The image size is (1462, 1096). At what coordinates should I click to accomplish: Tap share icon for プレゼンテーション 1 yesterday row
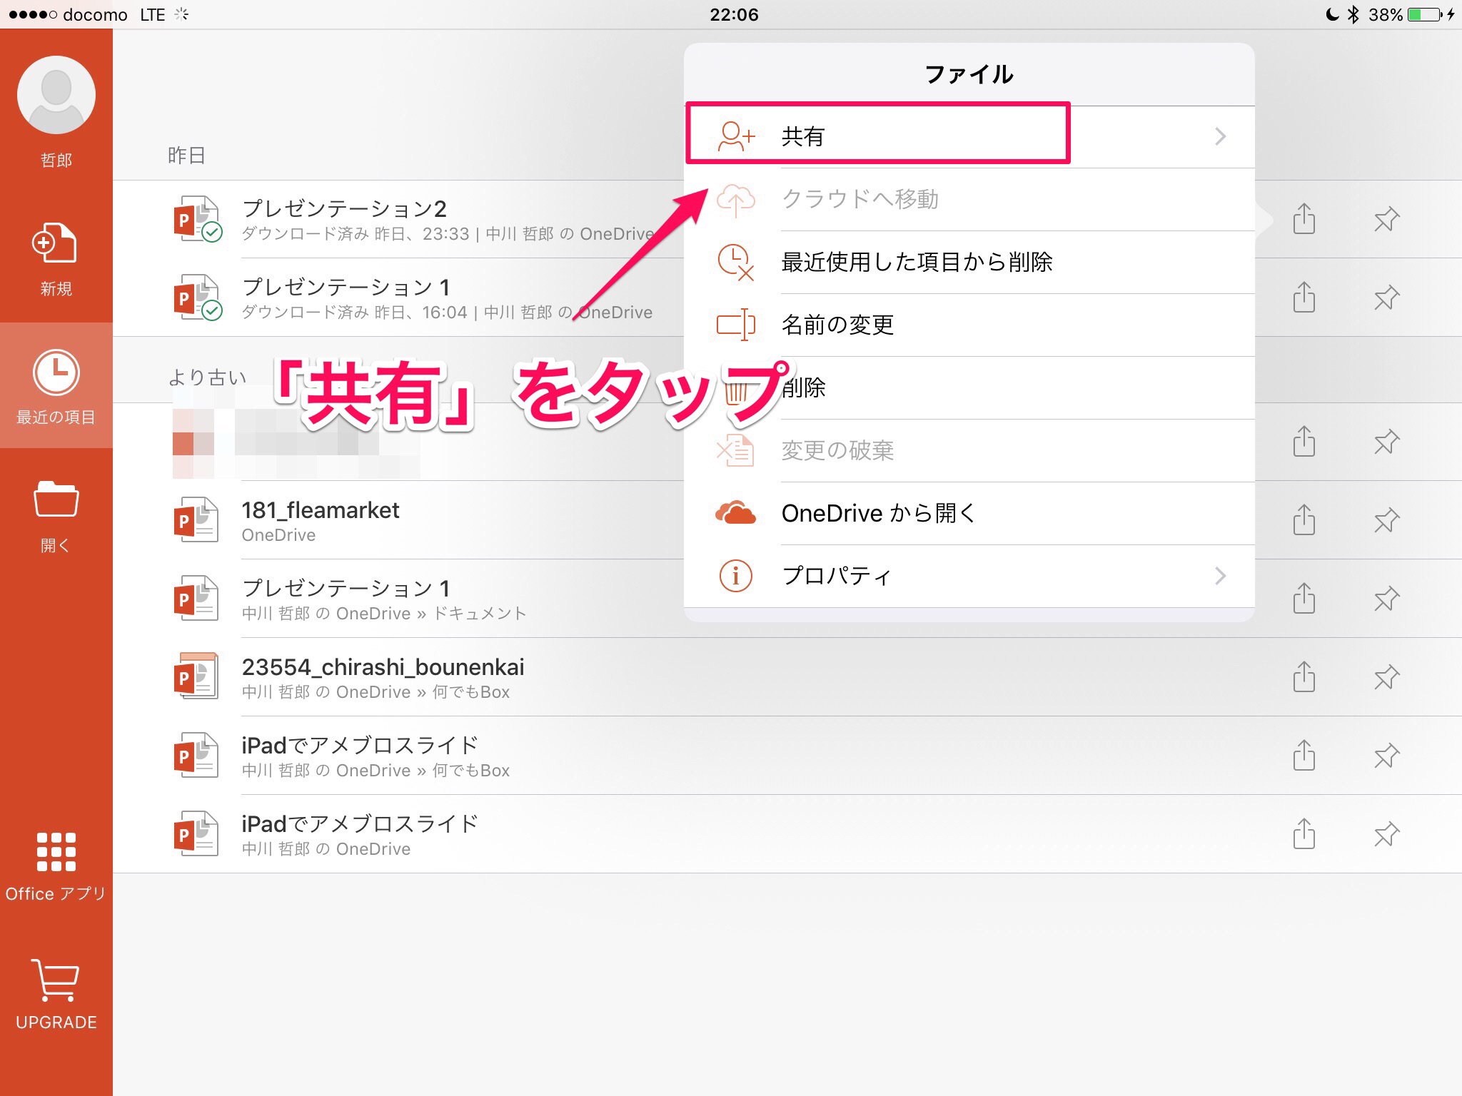1304,298
